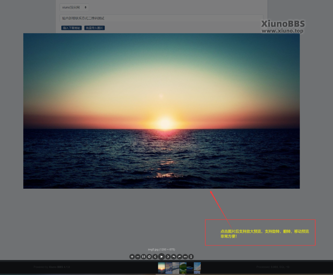Image resolution: width=333 pixels, height=275 pixels.
Task: Open the xiuno顶尖网 forum dropdown
Action: pos(74,7)
